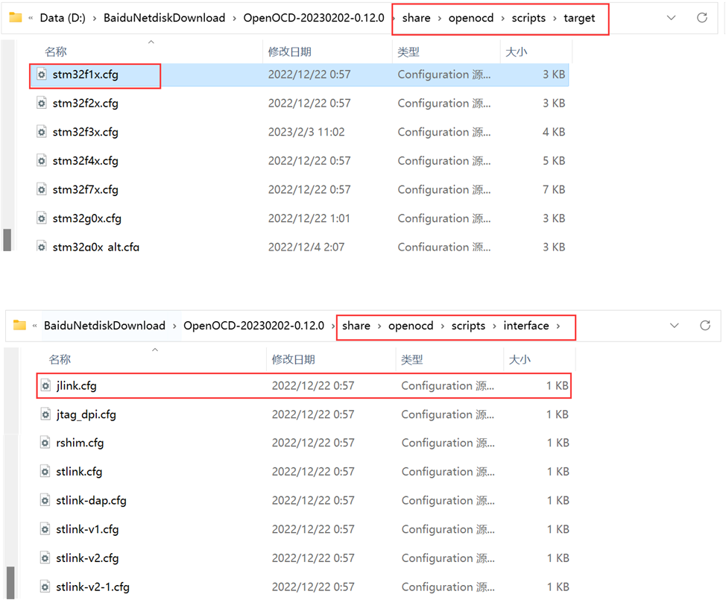Sort by 大小 column in target folder
This screenshot has width=726, height=600.
point(516,52)
